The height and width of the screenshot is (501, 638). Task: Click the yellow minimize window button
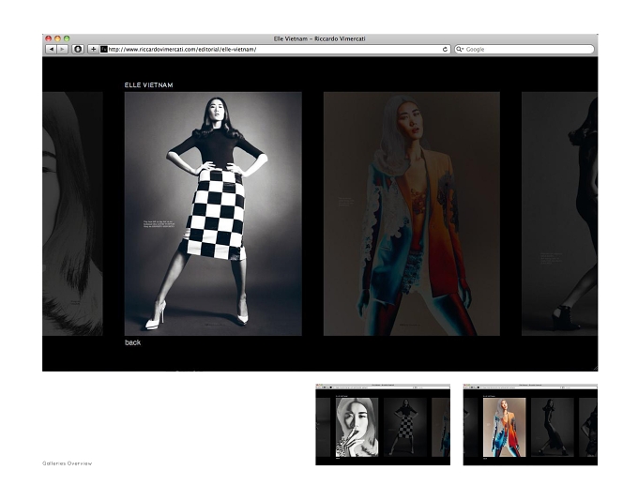[x=57, y=38]
